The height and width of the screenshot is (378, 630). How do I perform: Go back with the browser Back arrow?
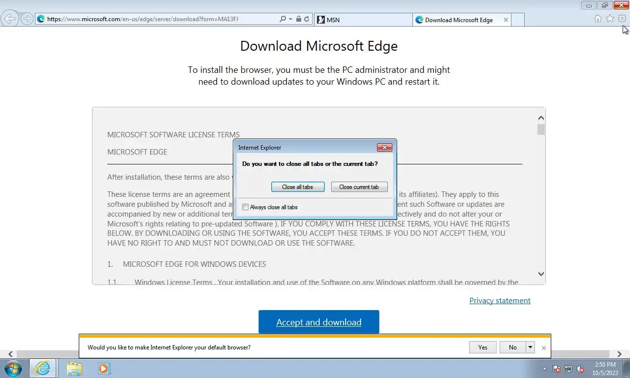pyautogui.click(x=10, y=19)
